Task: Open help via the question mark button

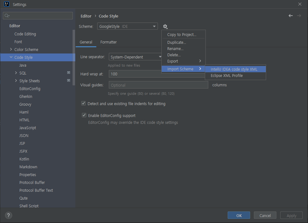Action: (8, 215)
